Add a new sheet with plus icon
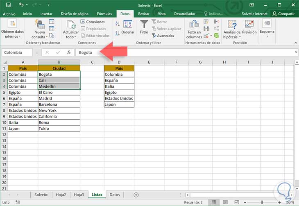299x206 pixels. coord(136,195)
